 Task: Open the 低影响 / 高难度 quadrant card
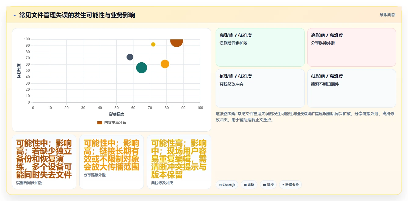click(x=352, y=88)
